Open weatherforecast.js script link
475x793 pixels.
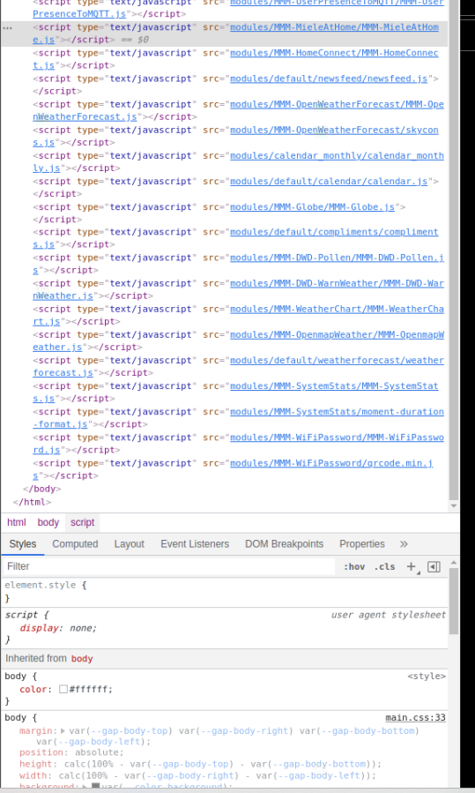(x=337, y=361)
